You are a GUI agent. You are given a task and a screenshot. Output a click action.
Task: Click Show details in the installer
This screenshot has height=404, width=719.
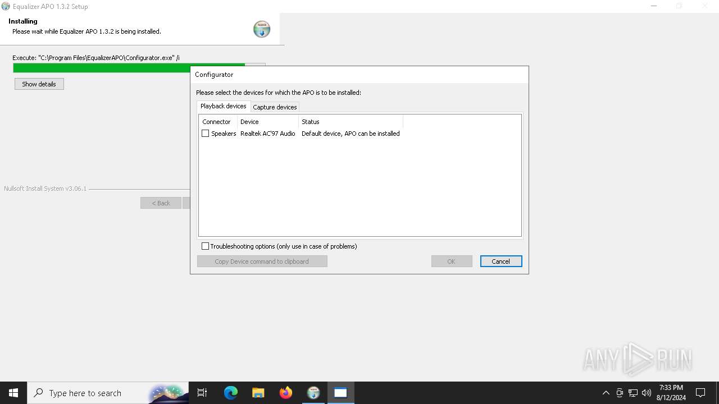coord(39,84)
